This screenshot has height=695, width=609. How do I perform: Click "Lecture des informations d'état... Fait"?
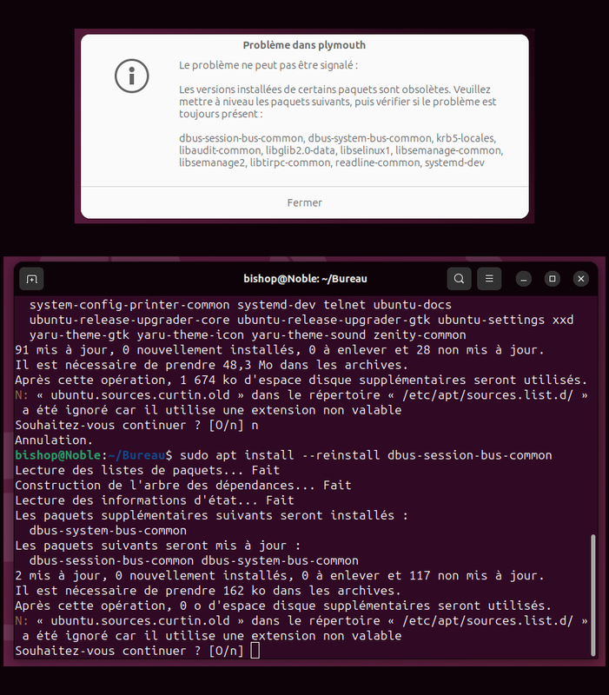[x=155, y=500]
